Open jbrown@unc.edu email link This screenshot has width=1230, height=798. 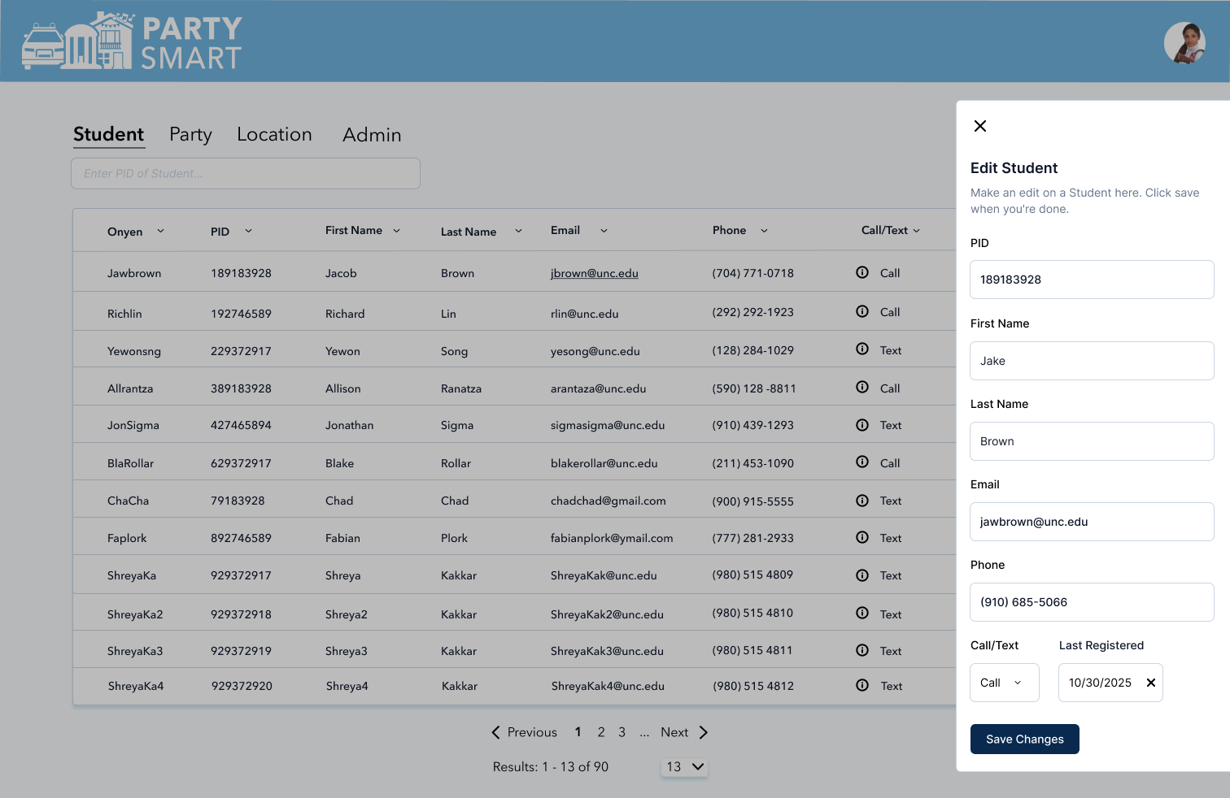point(594,273)
